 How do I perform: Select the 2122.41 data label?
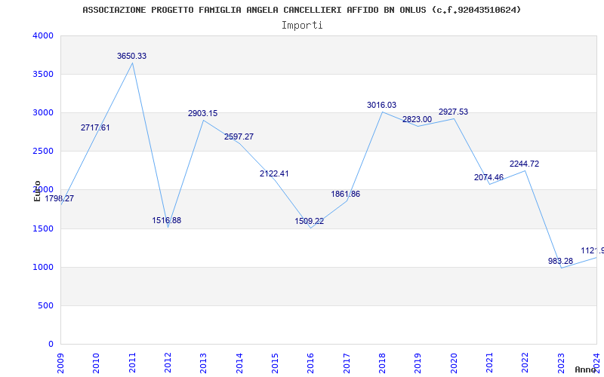click(274, 173)
